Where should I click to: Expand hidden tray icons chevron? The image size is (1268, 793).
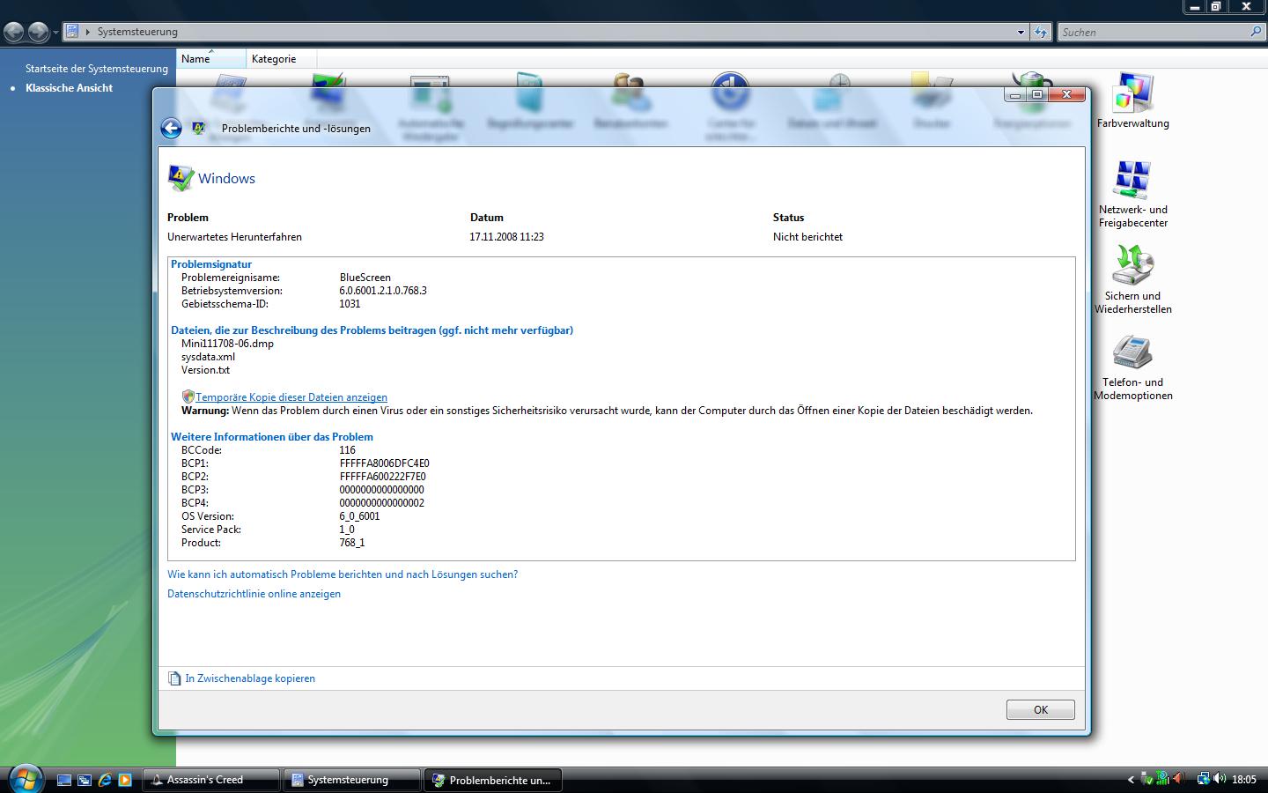pyautogui.click(x=1131, y=779)
